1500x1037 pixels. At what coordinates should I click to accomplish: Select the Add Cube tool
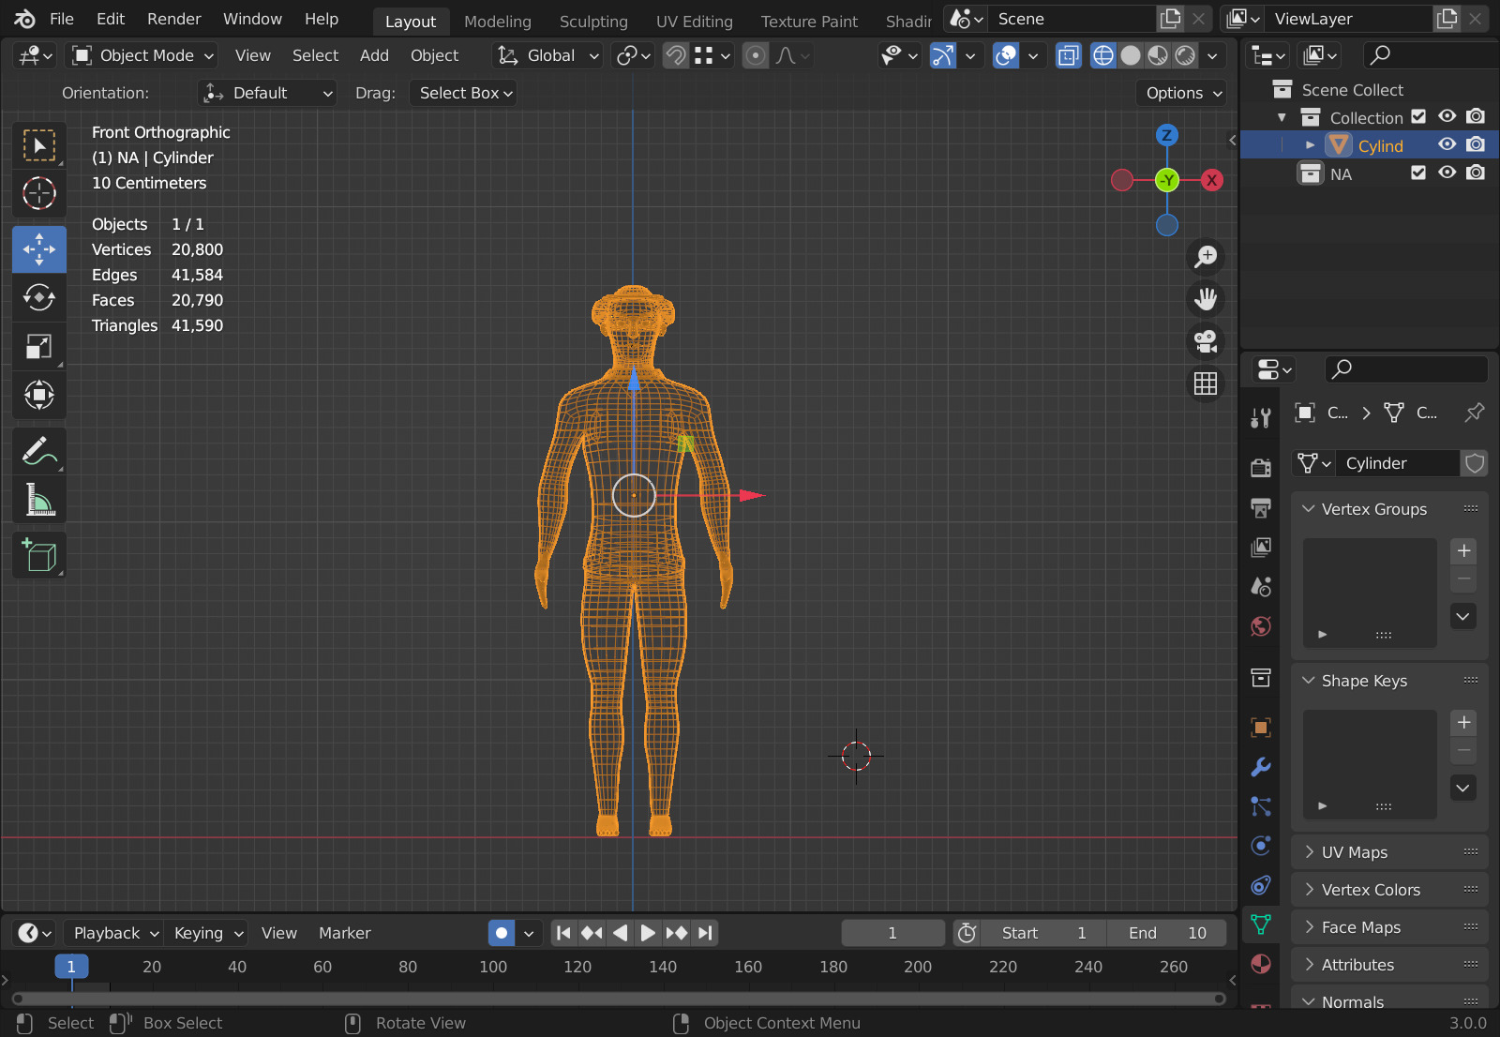tap(39, 555)
